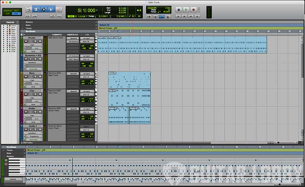Toggle Wait for Note MIDI icon

(x=149, y=17)
